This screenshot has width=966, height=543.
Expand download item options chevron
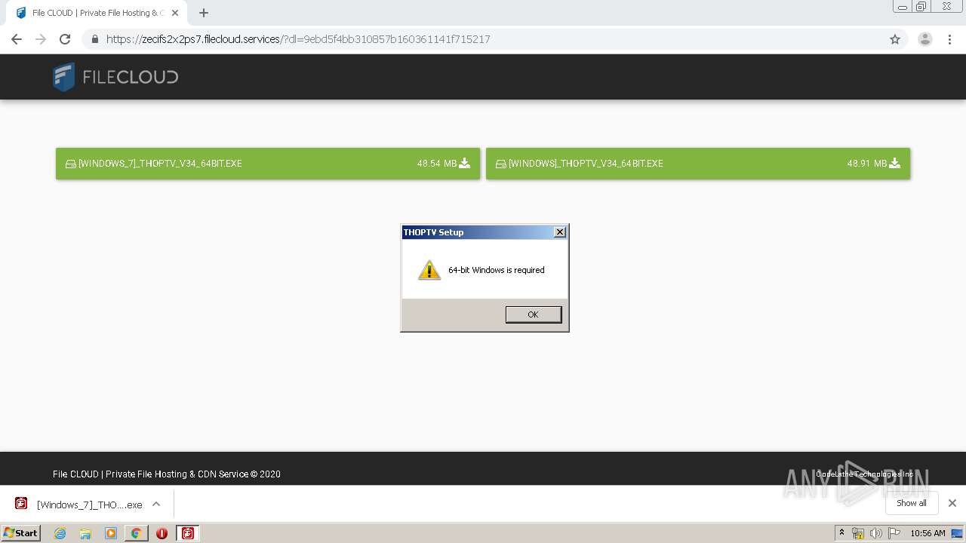tap(156, 504)
